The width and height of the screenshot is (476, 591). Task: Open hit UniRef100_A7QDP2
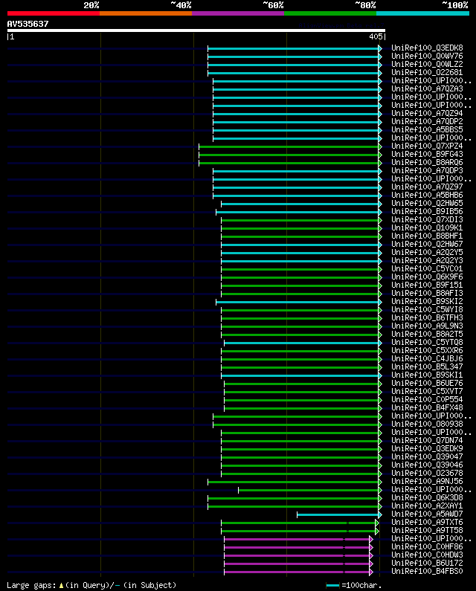(427, 122)
